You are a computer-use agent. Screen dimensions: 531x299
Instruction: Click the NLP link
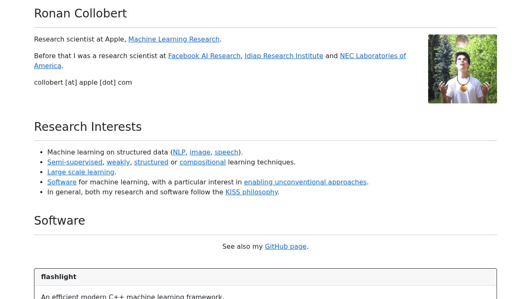click(x=179, y=152)
